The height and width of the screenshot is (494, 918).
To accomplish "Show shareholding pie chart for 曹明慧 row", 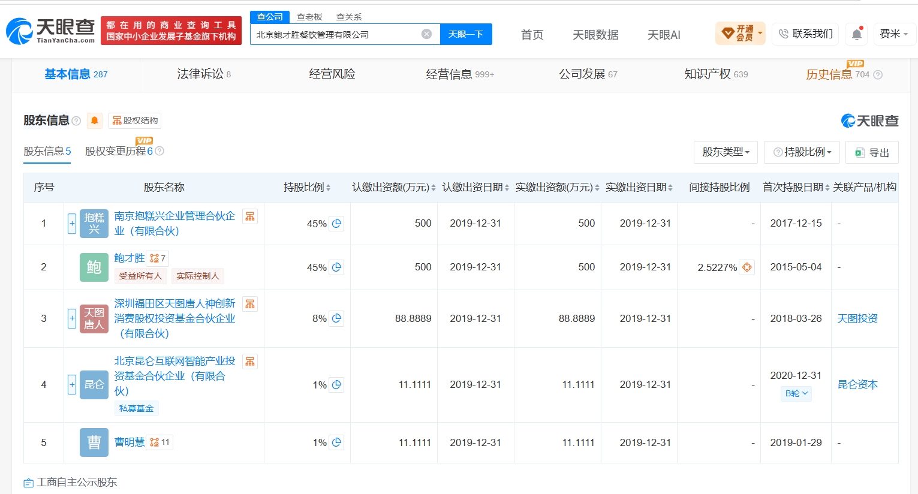I will tap(336, 442).
